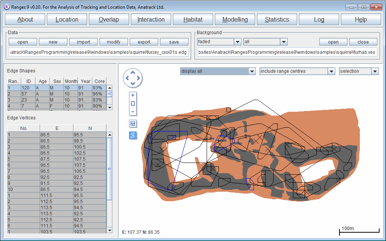Screen dimensions: 386x241
Task: Expand the 'faded' background dropdown
Action: coord(237,42)
